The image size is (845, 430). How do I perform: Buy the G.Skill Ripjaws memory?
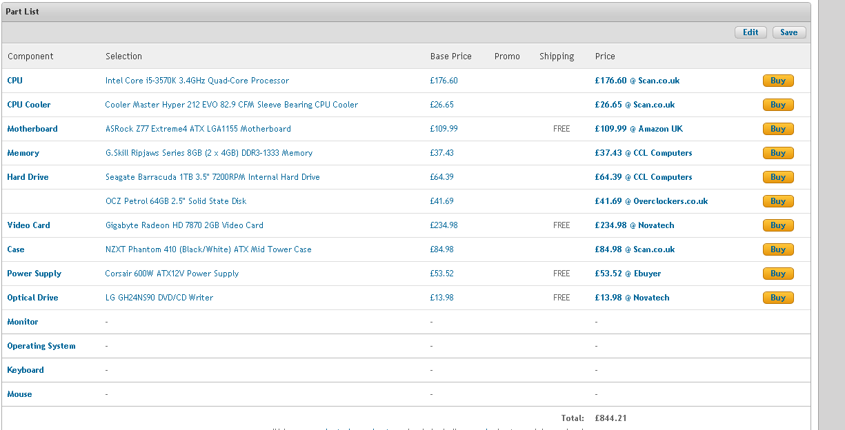pyautogui.click(x=778, y=153)
